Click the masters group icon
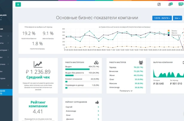Image resolution: width=184 pixels, height=121 pixels. coord(141,62)
